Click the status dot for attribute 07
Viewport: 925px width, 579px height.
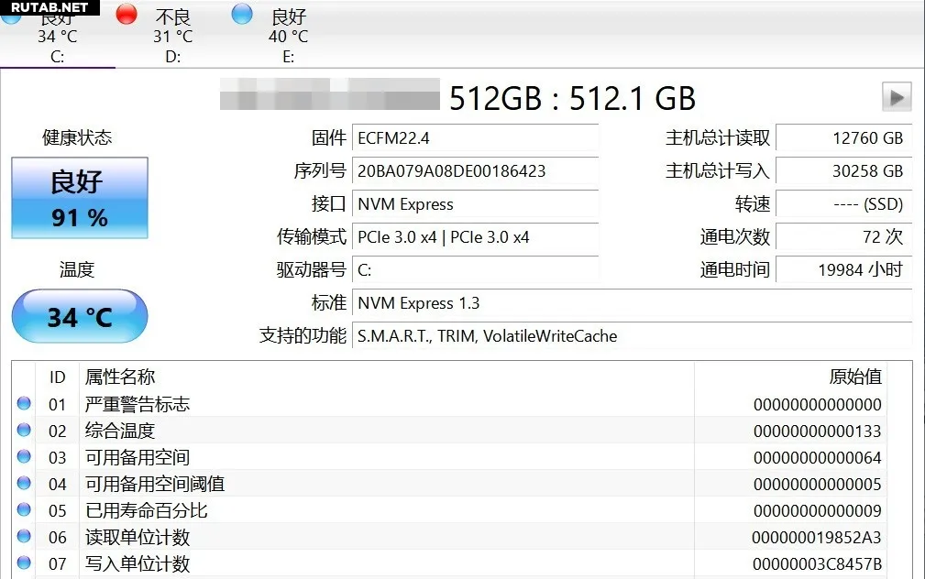[x=24, y=563]
